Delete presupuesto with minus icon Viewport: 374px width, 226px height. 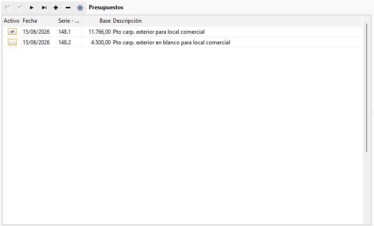point(68,7)
